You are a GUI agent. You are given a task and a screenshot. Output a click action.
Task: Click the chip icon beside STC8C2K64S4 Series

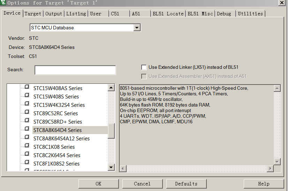point(27,155)
